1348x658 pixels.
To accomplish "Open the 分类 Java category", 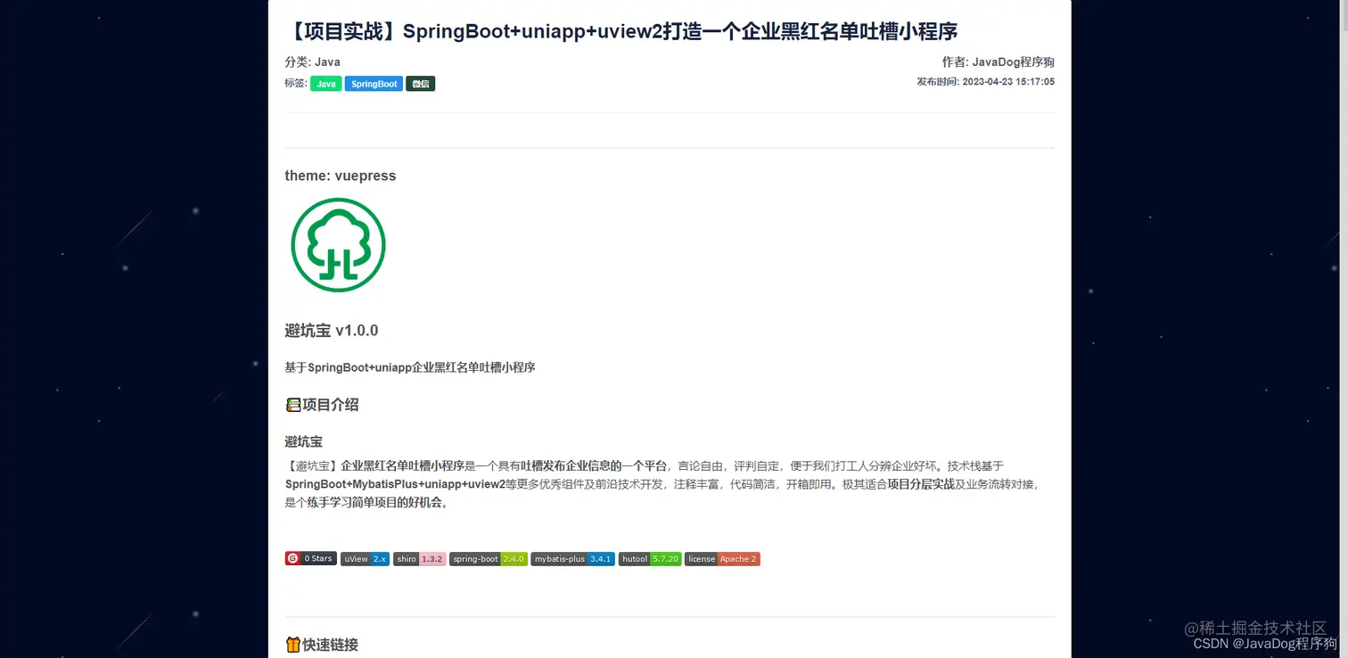I will [326, 62].
